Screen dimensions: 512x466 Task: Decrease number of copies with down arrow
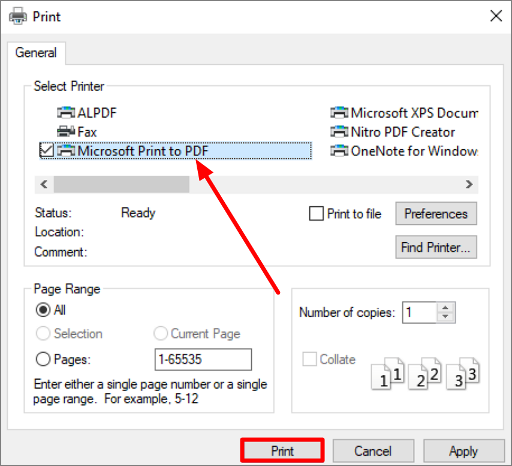(x=445, y=317)
